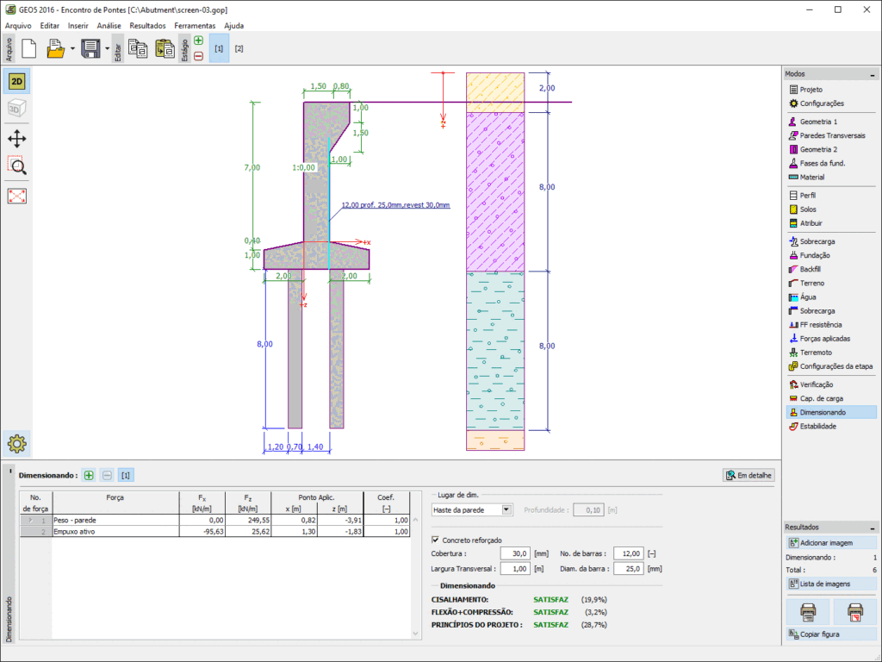Screen dimensions: 882x662
Task: Fit the drawing to window extents
Action: [x=17, y=196]
